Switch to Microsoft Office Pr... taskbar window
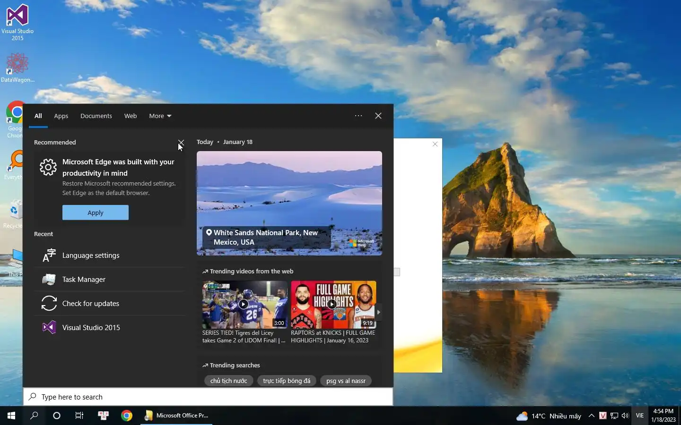Viewport: 681px width, 425px height. (x=176, y=416)
